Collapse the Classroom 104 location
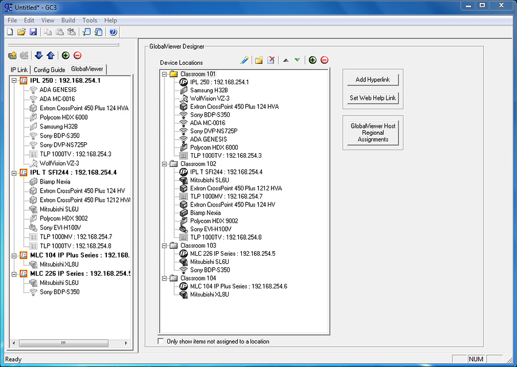The height and width of the screenshot is (367, 517). coord(164,279)
